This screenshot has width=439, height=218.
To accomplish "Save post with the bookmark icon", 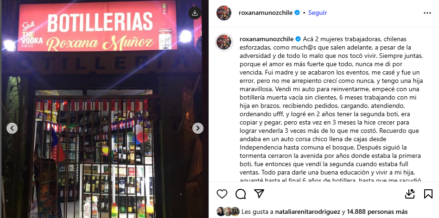I will click(x=428, y=193).
